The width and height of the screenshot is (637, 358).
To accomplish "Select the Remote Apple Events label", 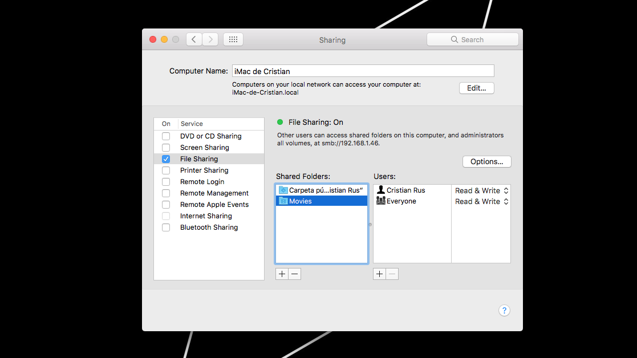I will pos(214,204).
